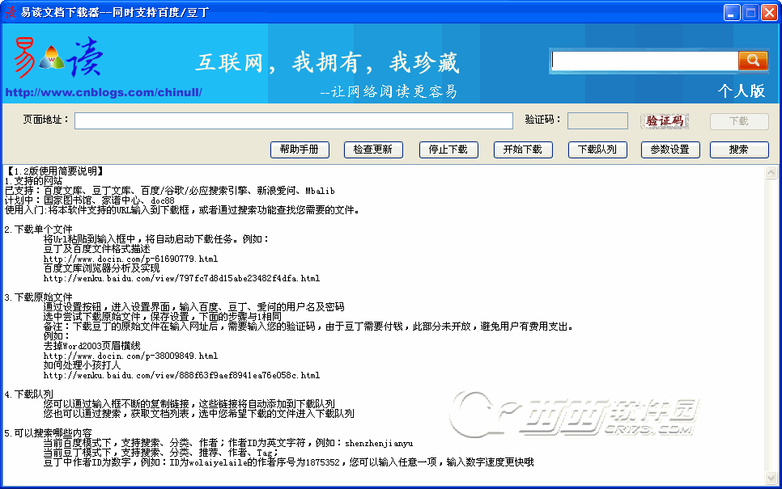The image size is (782, 489).
Task: Click the 页面地址 URL input field
Action: pyautogui.click(x=294, y=121)
